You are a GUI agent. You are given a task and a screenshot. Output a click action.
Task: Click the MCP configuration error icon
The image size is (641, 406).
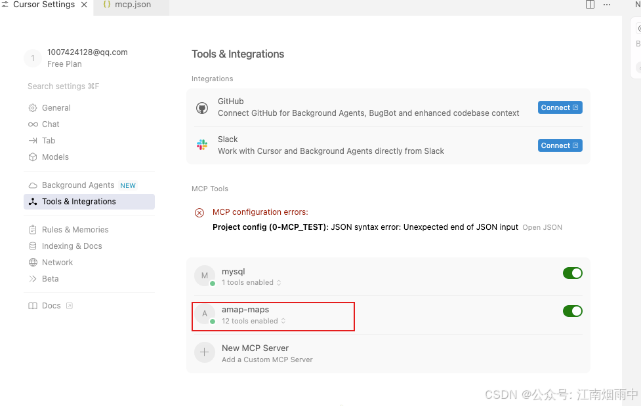(x=199, y=213)
